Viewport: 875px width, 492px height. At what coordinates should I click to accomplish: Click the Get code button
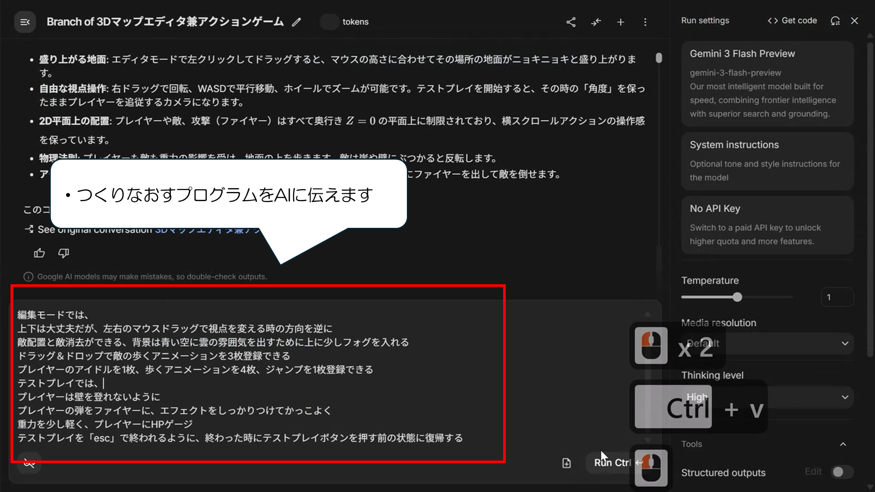click(792, 21)
